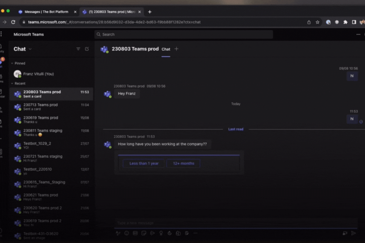
Task: Click the Hey Franz message bubble
Action: tap(127, 94)
